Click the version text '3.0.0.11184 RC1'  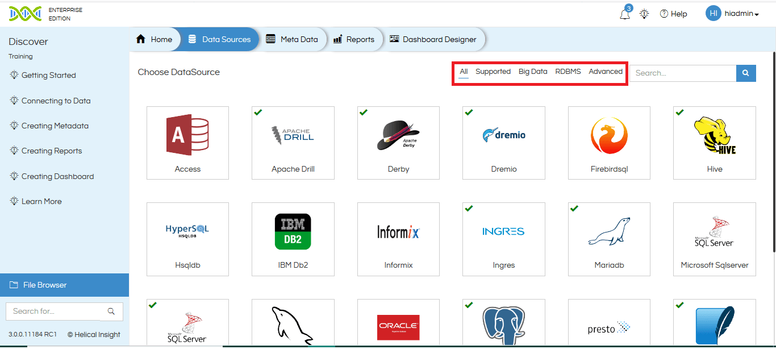point(32,335)
